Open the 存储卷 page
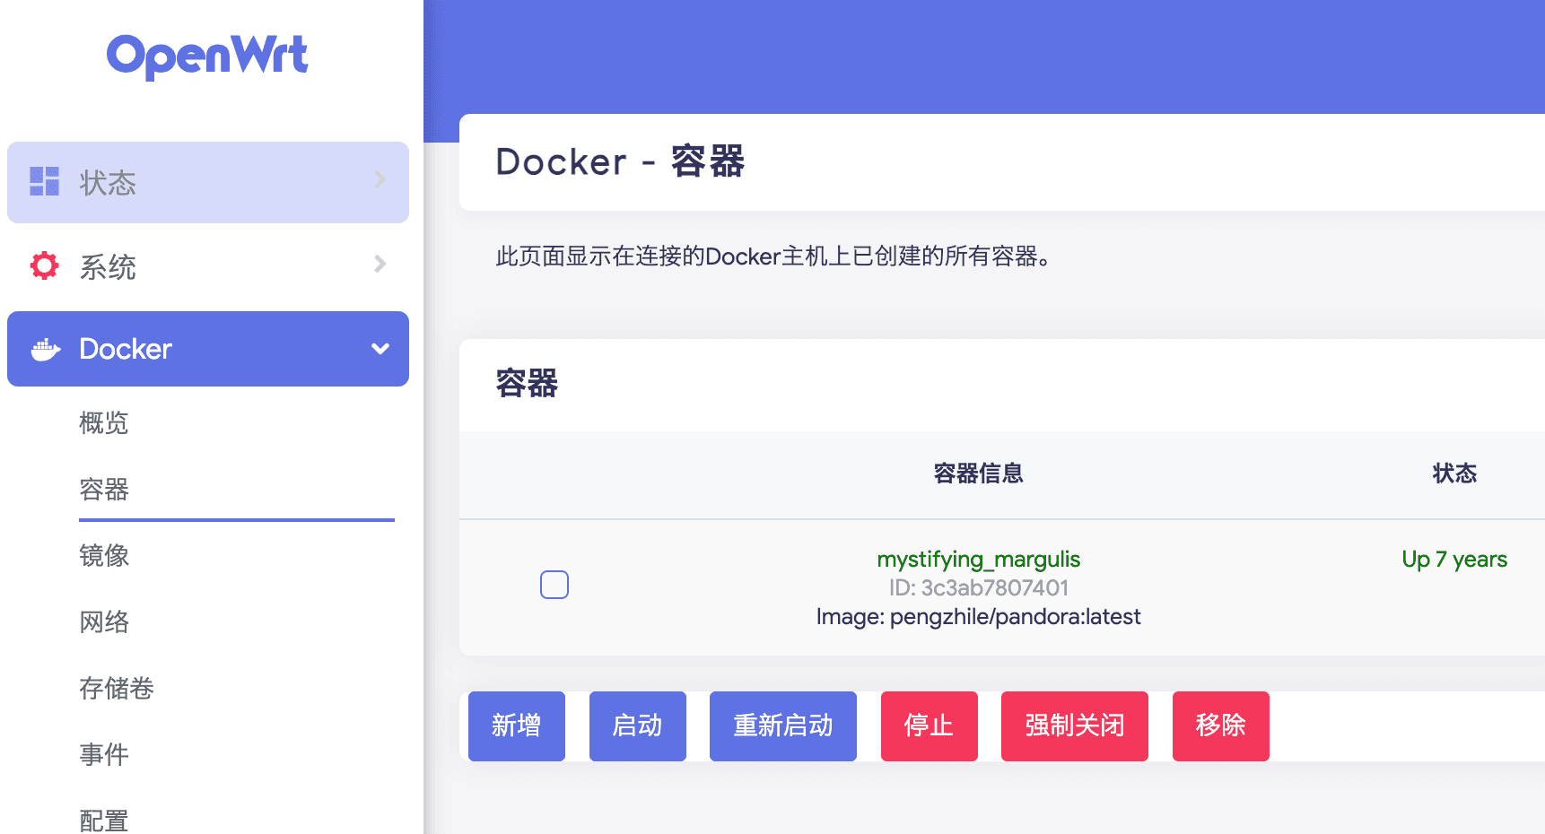This screenshot has height=834, width=1545. [117, 688]
